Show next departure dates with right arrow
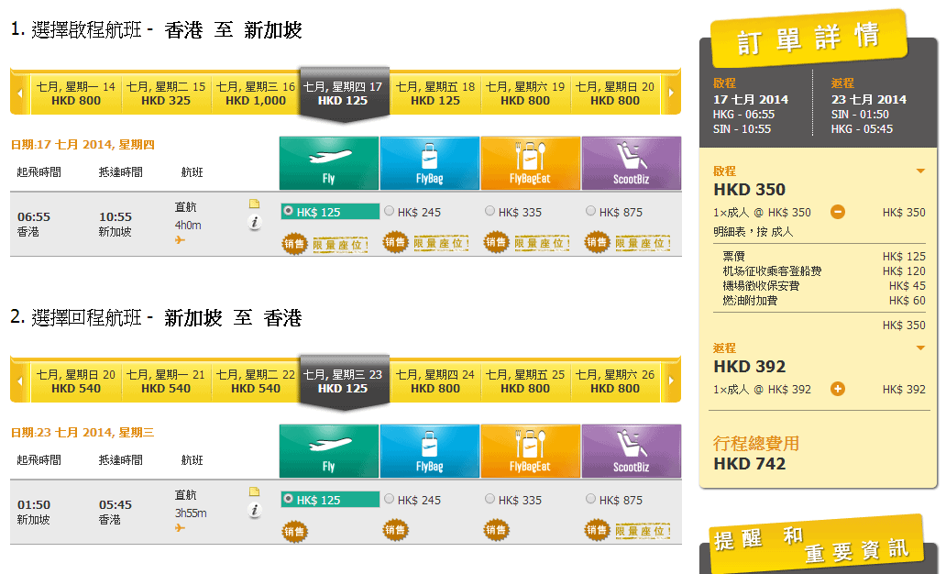Viewport: 946px width, 574px height. (x=671, y=94)
